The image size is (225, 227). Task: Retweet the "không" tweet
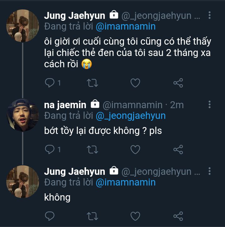(x=92, y=216)
